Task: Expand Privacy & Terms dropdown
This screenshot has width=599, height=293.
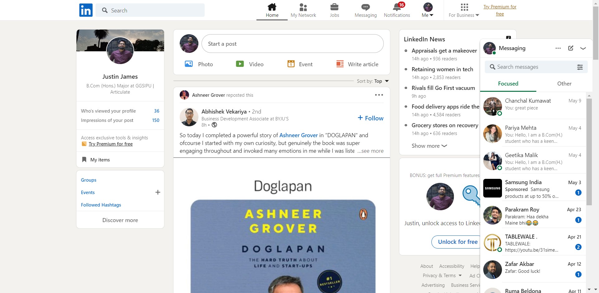Action: tap(442, 276)
